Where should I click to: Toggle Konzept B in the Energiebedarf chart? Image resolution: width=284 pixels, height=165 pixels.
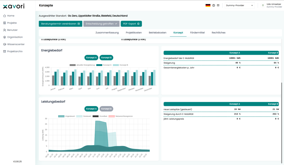(x=106, y=58)
